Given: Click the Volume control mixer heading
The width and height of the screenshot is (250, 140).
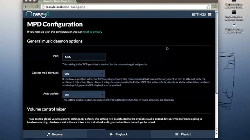Looking at the screenshot, I should [46, 109].
